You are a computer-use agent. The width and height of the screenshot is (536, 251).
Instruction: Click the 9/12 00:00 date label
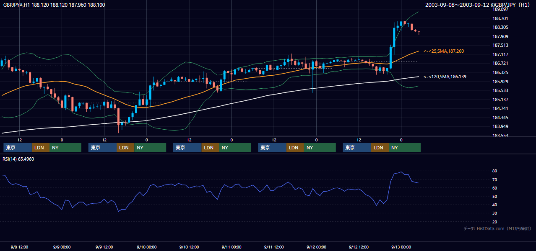(316, 247)
